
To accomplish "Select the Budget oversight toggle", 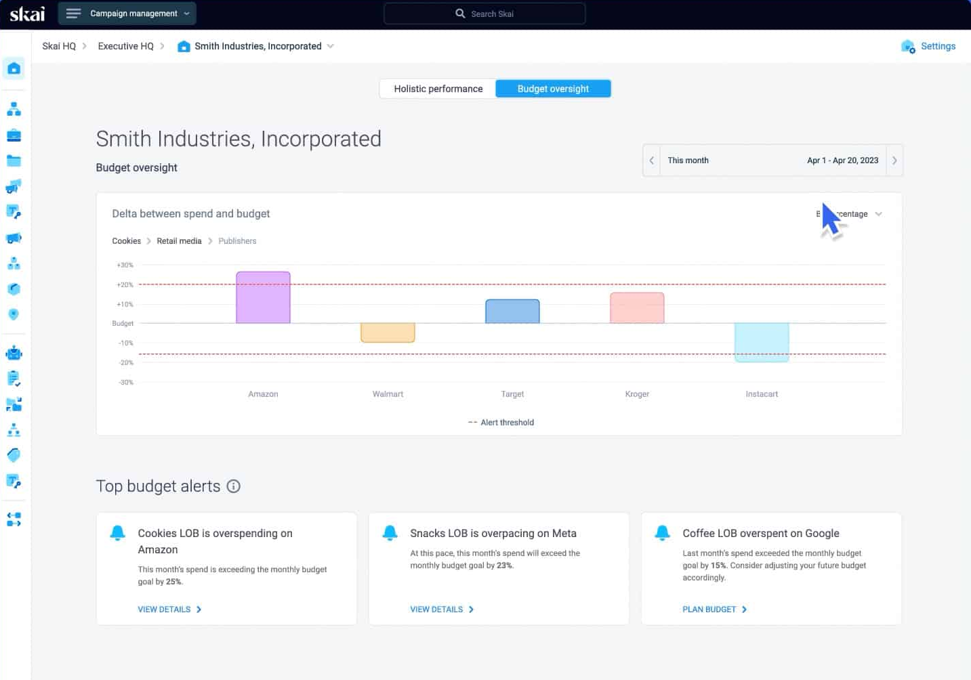I will (553, 89).
